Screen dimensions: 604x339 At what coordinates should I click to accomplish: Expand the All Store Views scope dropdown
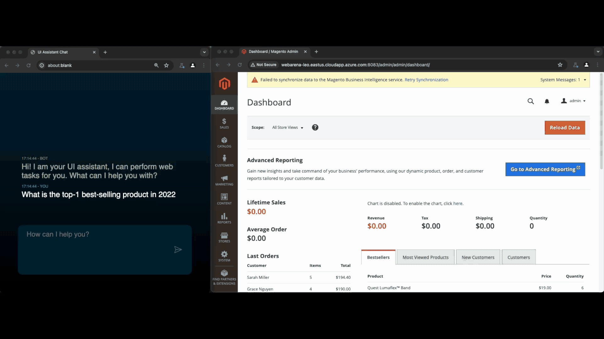(x=287, y=127)
